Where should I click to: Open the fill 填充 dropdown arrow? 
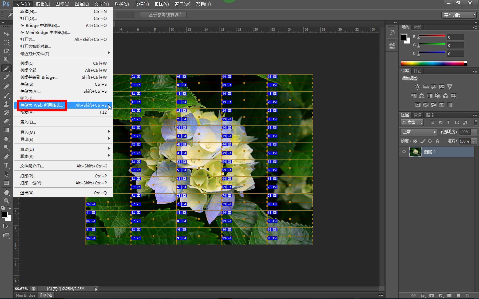tap(474, 141)
